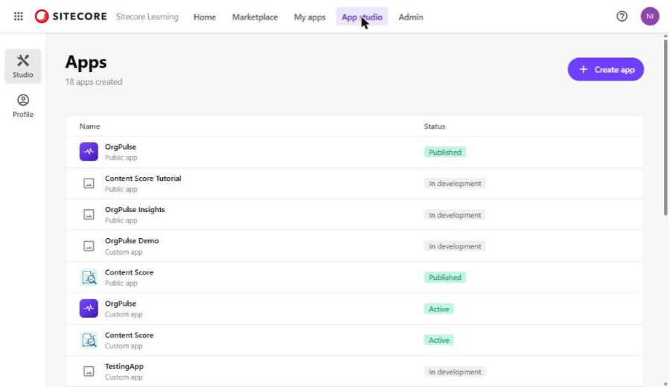Open the Active Content Score custom app
Viewport: 670px width, 387px height.
tap(354, 340)
